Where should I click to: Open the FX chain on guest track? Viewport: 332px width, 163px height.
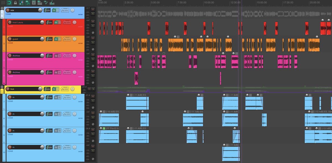click(x=56, y=39)
